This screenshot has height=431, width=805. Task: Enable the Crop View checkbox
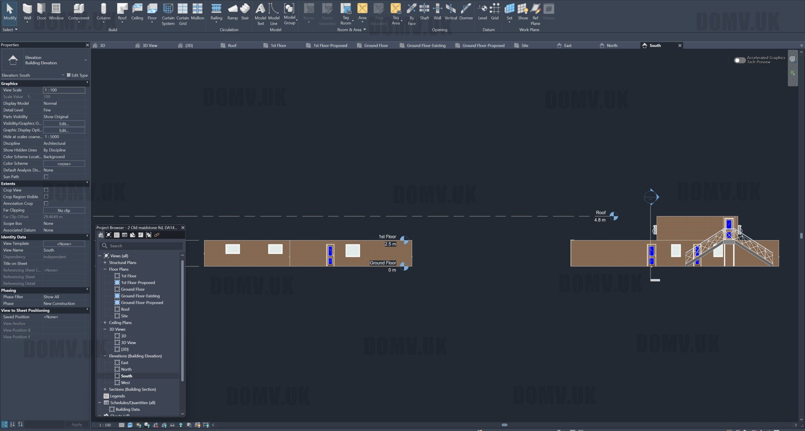[46, 190]
